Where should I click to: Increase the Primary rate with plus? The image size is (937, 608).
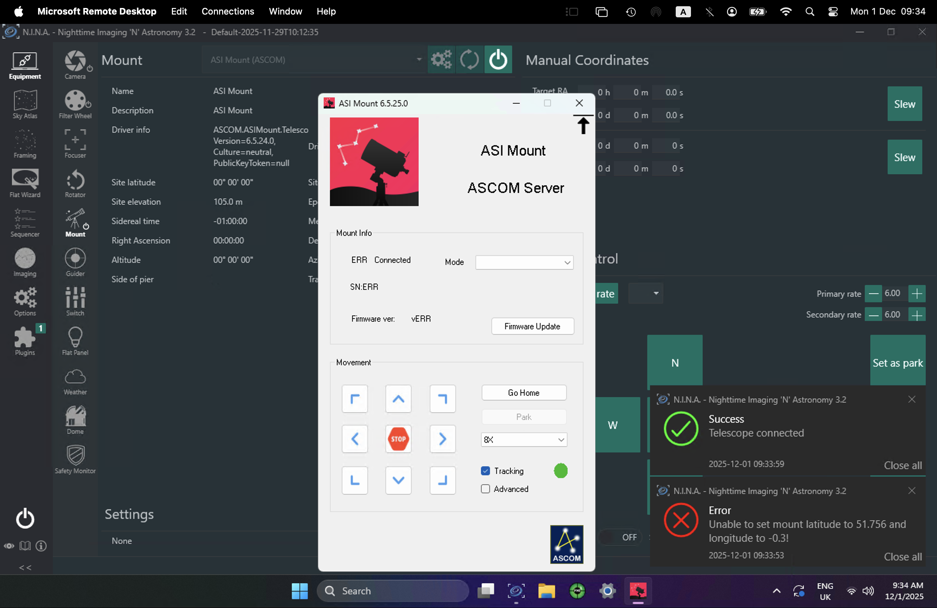pyautogui.click(x=917, y=293)
